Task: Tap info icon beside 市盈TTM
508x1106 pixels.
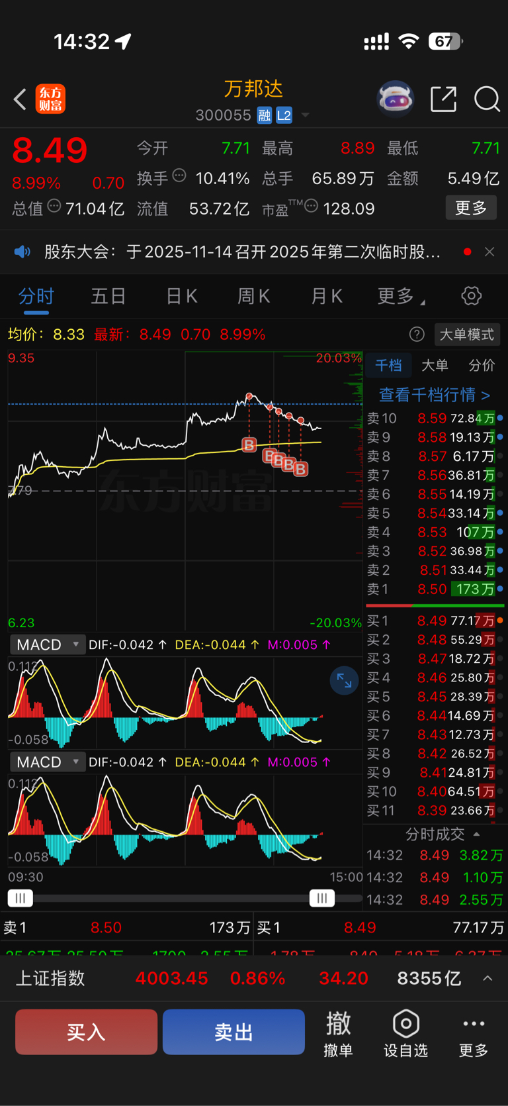Action: [x=311, y=206]
